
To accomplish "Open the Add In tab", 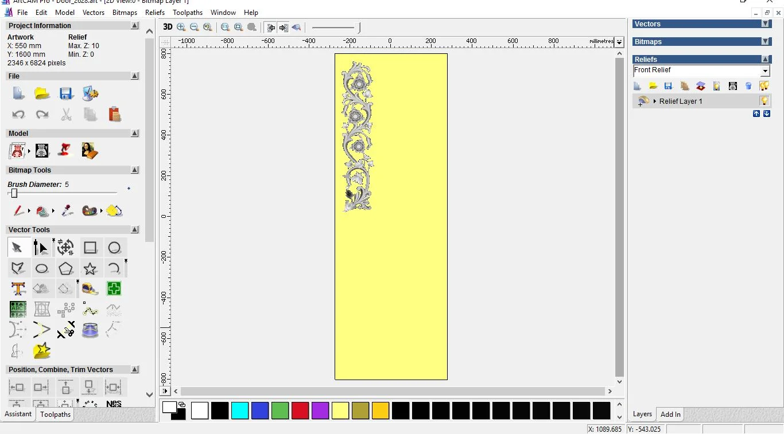I will (x=670, y=415).
